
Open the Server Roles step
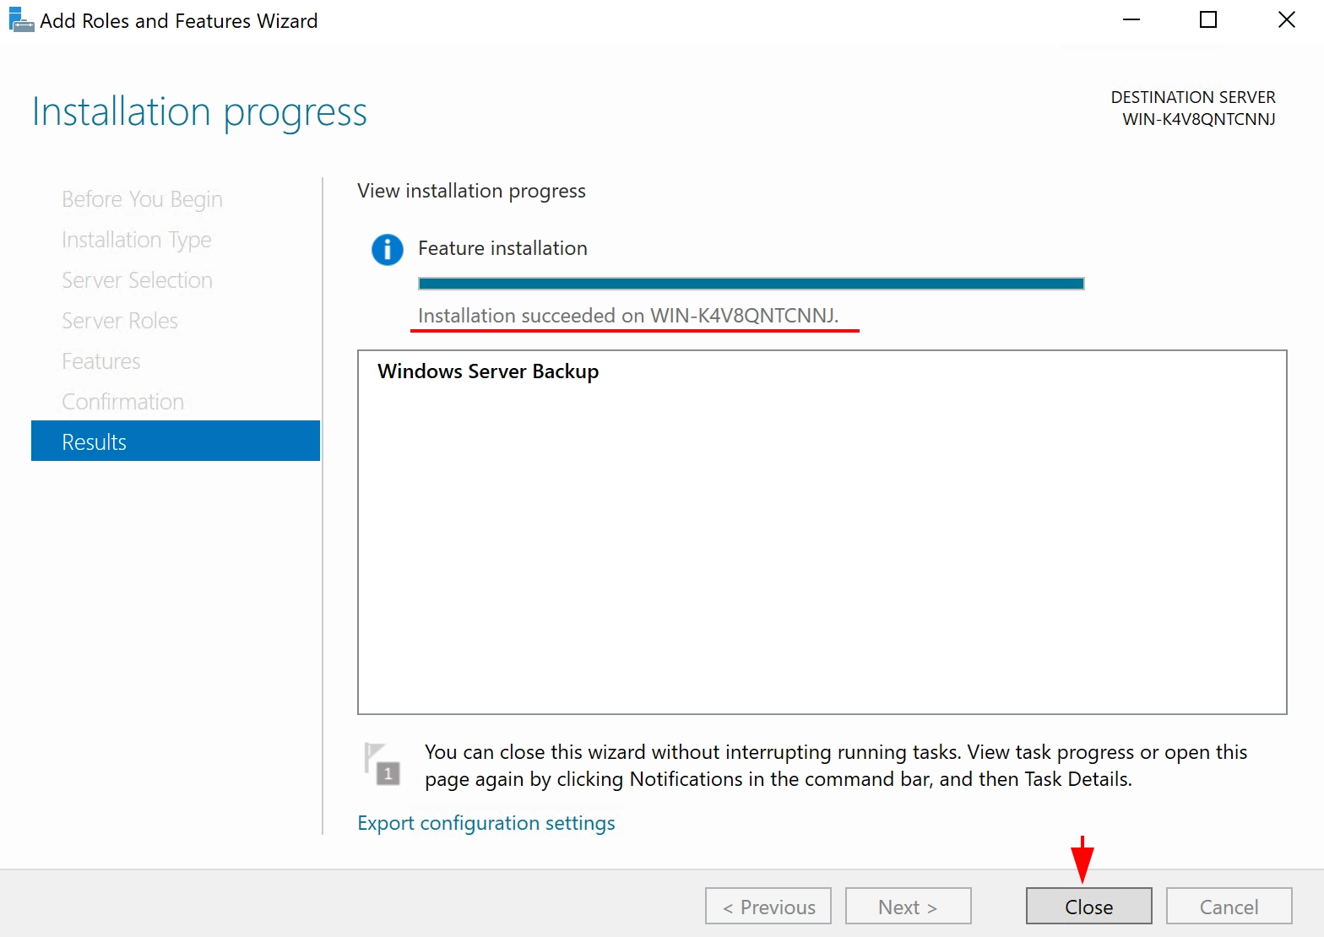(120, 321)
